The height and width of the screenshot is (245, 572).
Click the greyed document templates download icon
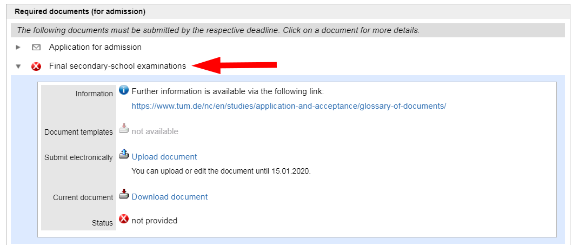(x=124, y=129)
